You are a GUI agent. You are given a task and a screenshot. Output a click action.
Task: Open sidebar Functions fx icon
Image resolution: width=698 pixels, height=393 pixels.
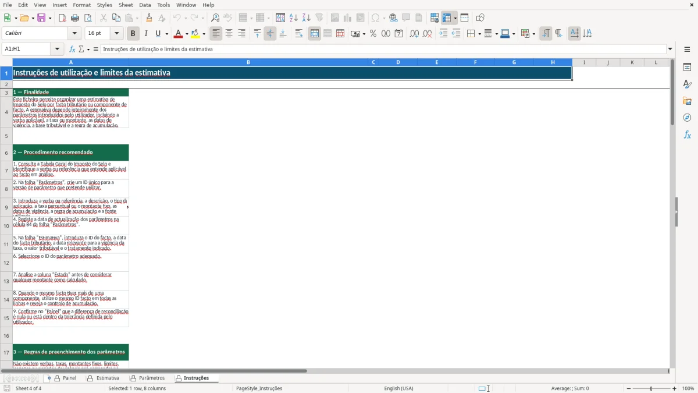click(687, 134)
